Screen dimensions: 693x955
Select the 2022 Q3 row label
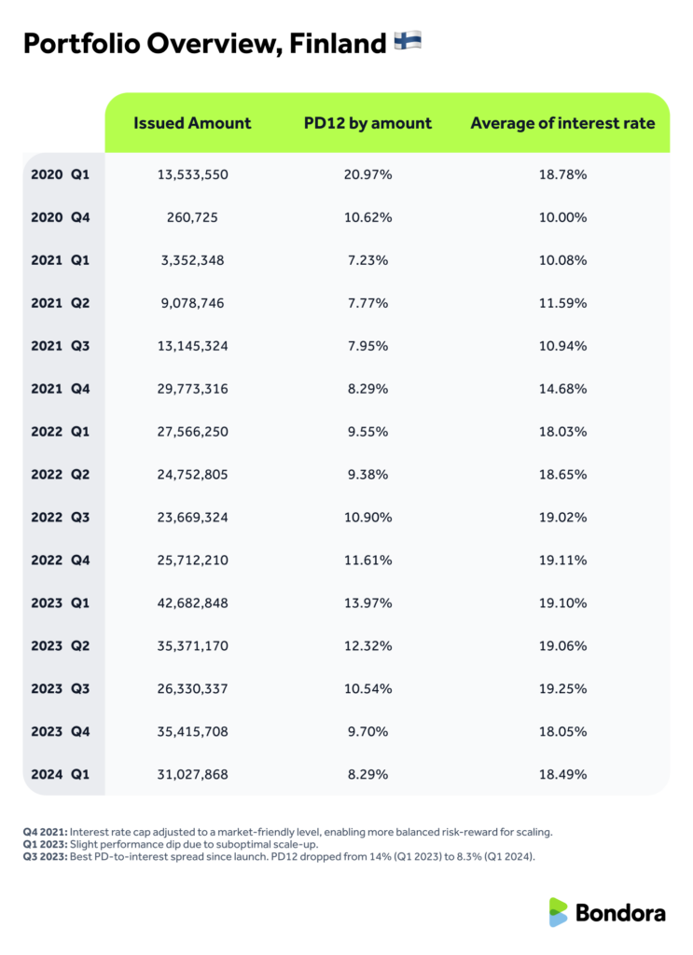click(x=62, y=518)
